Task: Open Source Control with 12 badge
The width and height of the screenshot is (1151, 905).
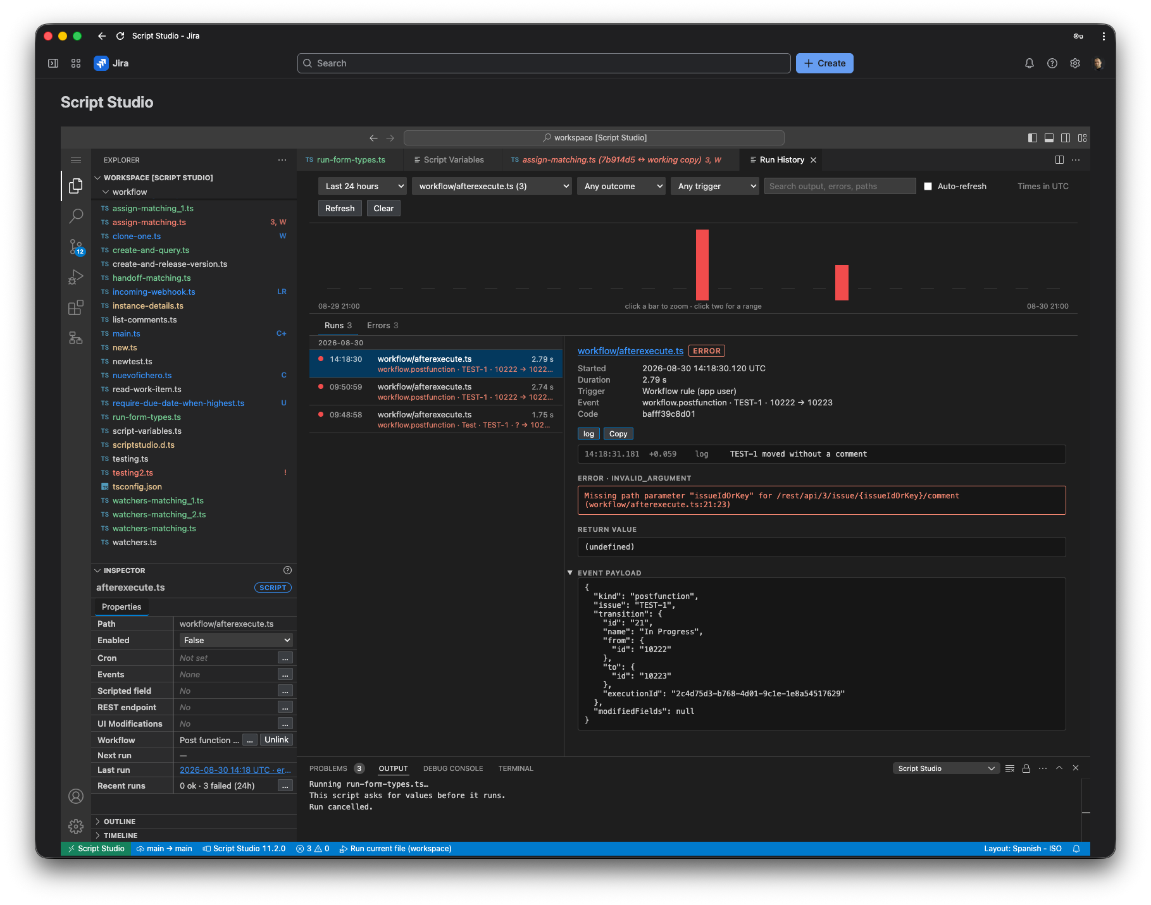Action: pyautogui.click(x=76, y=247)
